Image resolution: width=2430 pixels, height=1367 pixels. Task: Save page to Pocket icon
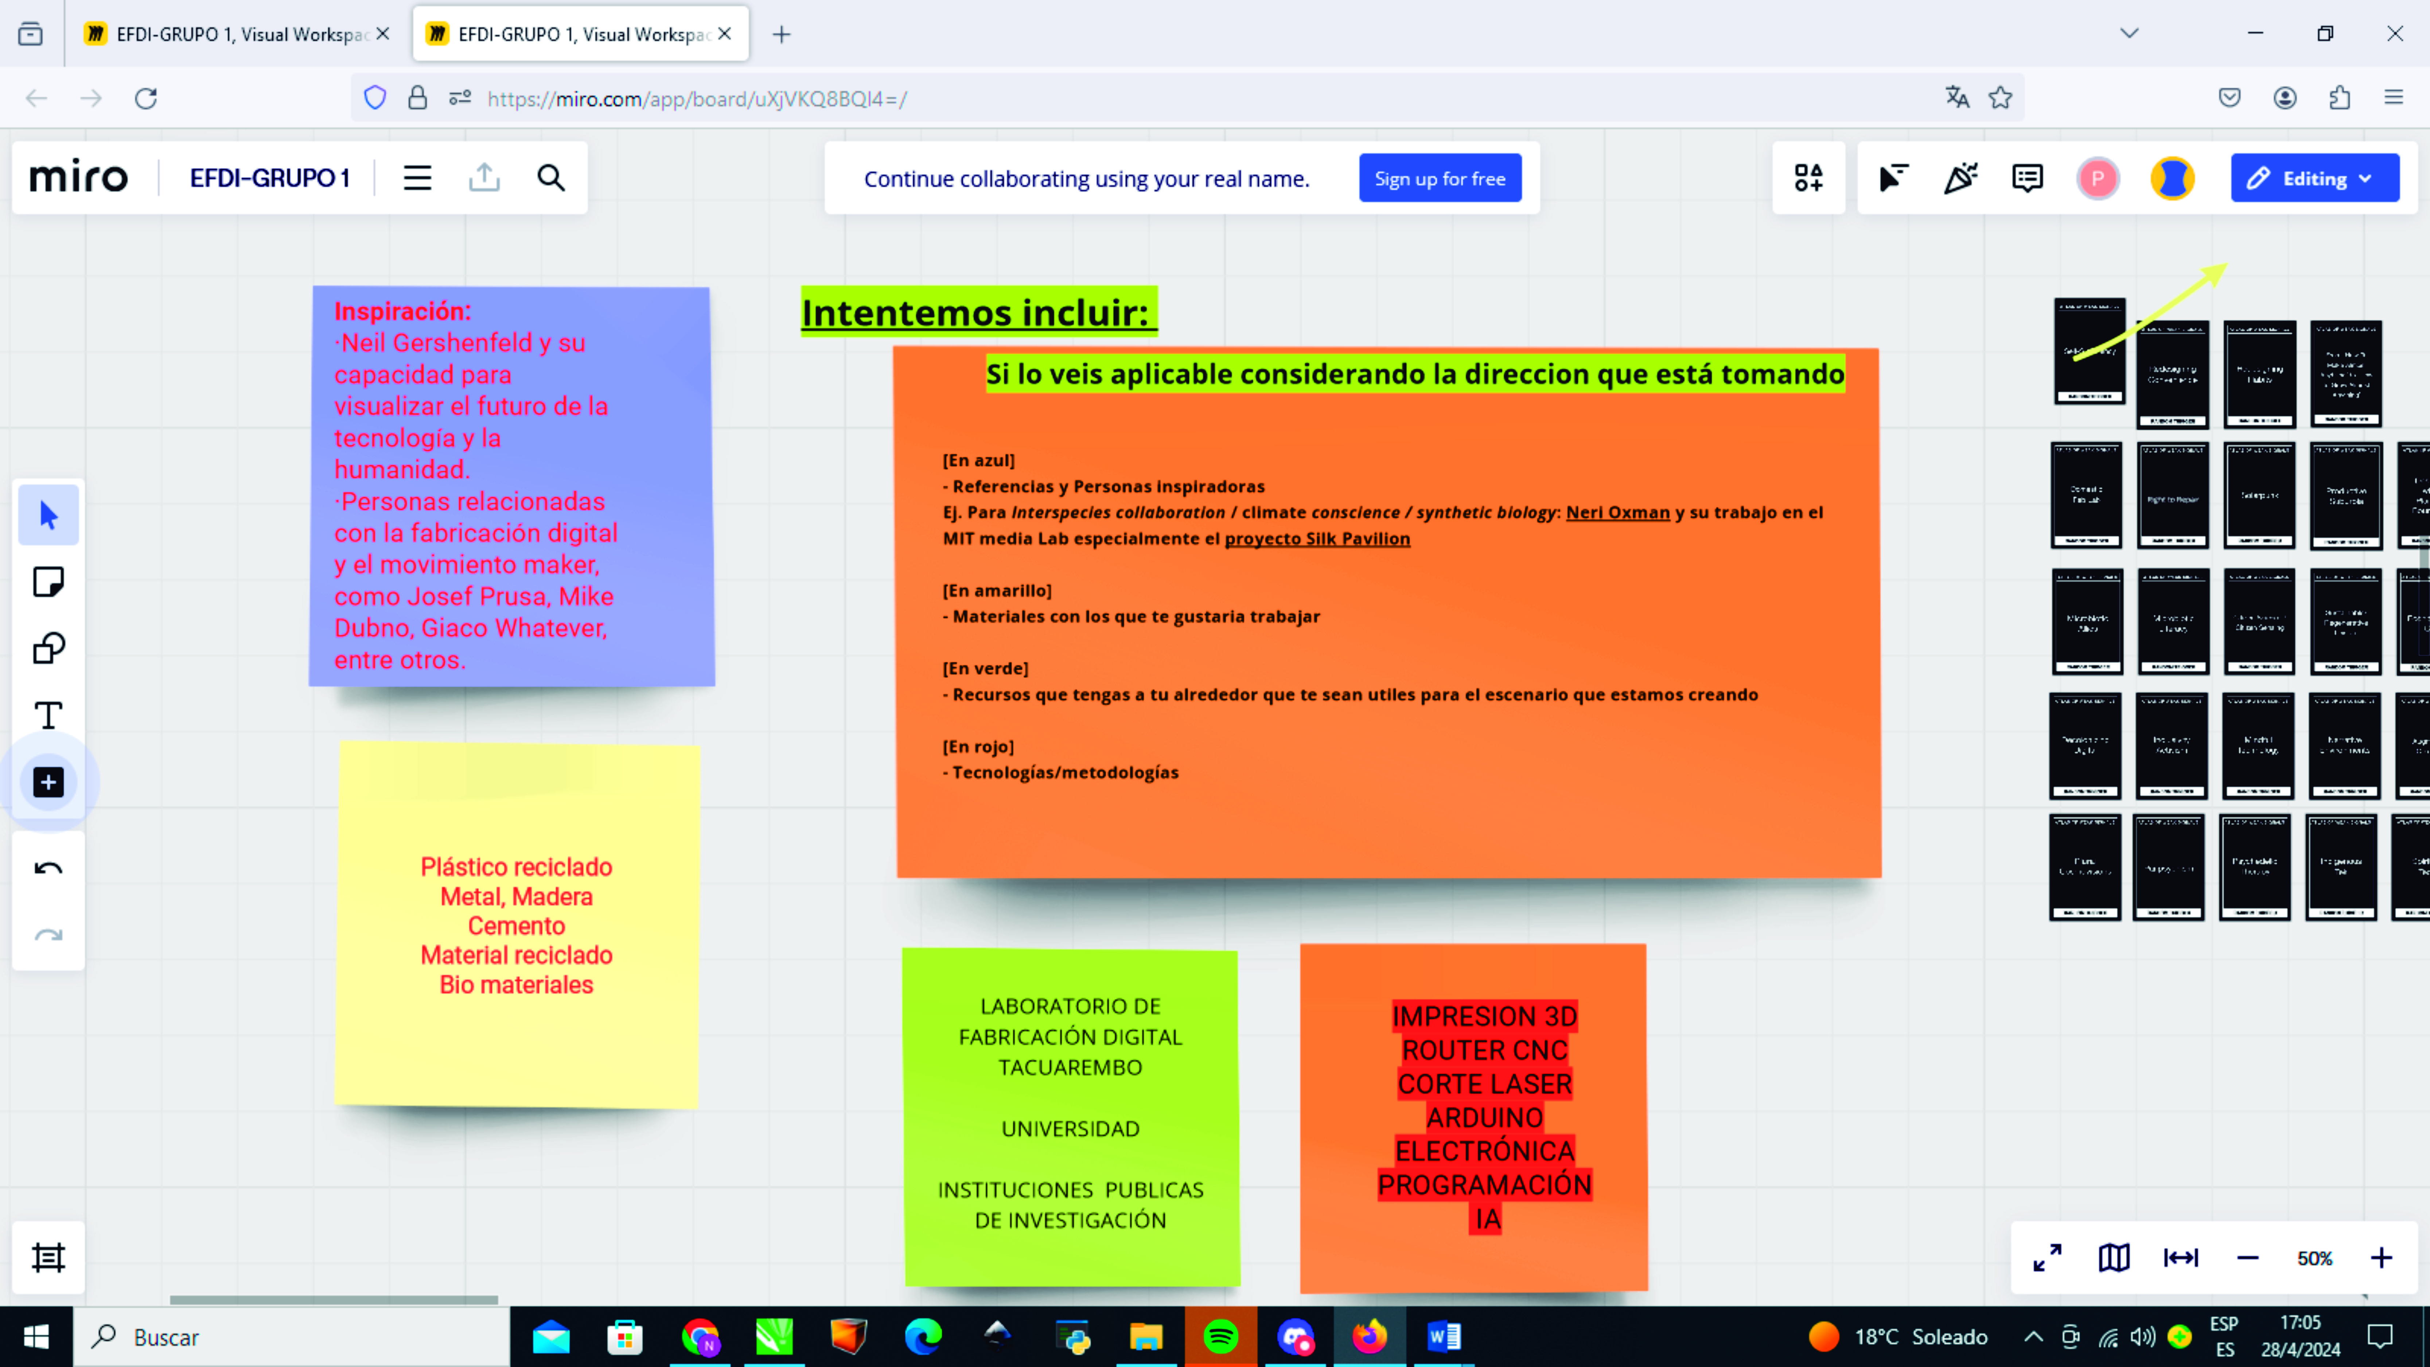[2230, 98]
